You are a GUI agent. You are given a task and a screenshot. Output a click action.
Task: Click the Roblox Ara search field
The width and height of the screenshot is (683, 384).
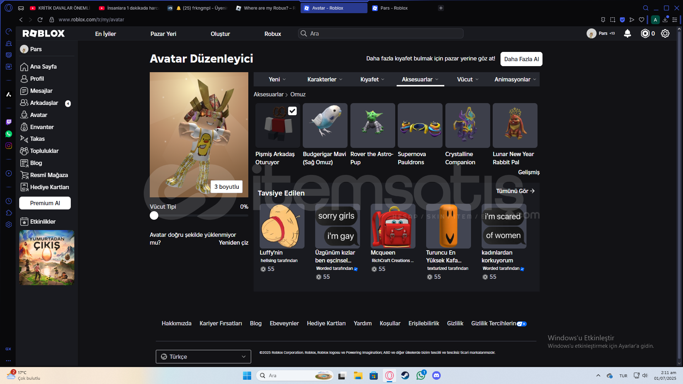point(381,33)
